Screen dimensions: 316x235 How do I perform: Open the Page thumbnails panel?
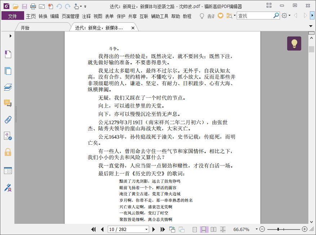(x=8, y=71)
